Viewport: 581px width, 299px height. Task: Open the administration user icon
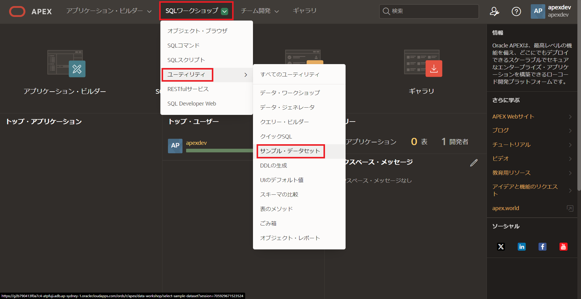coord(494,11)
